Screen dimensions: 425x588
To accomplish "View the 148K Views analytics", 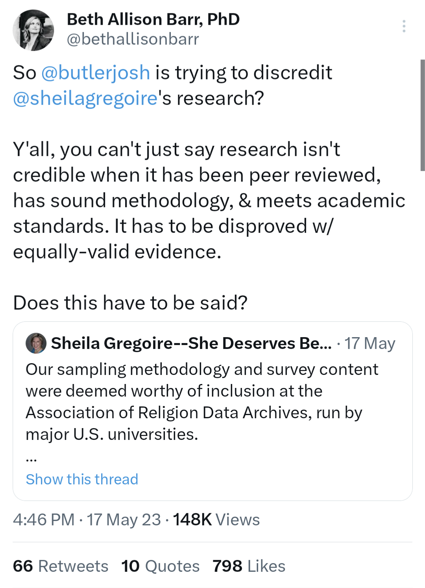I will click(x=216, y=519).
